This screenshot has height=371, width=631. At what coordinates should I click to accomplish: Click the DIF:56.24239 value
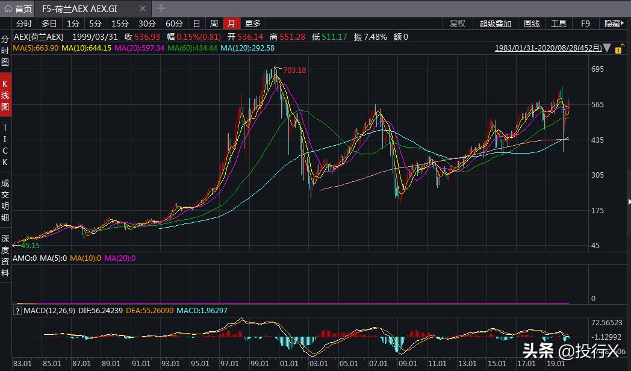(x=100, y=311)
